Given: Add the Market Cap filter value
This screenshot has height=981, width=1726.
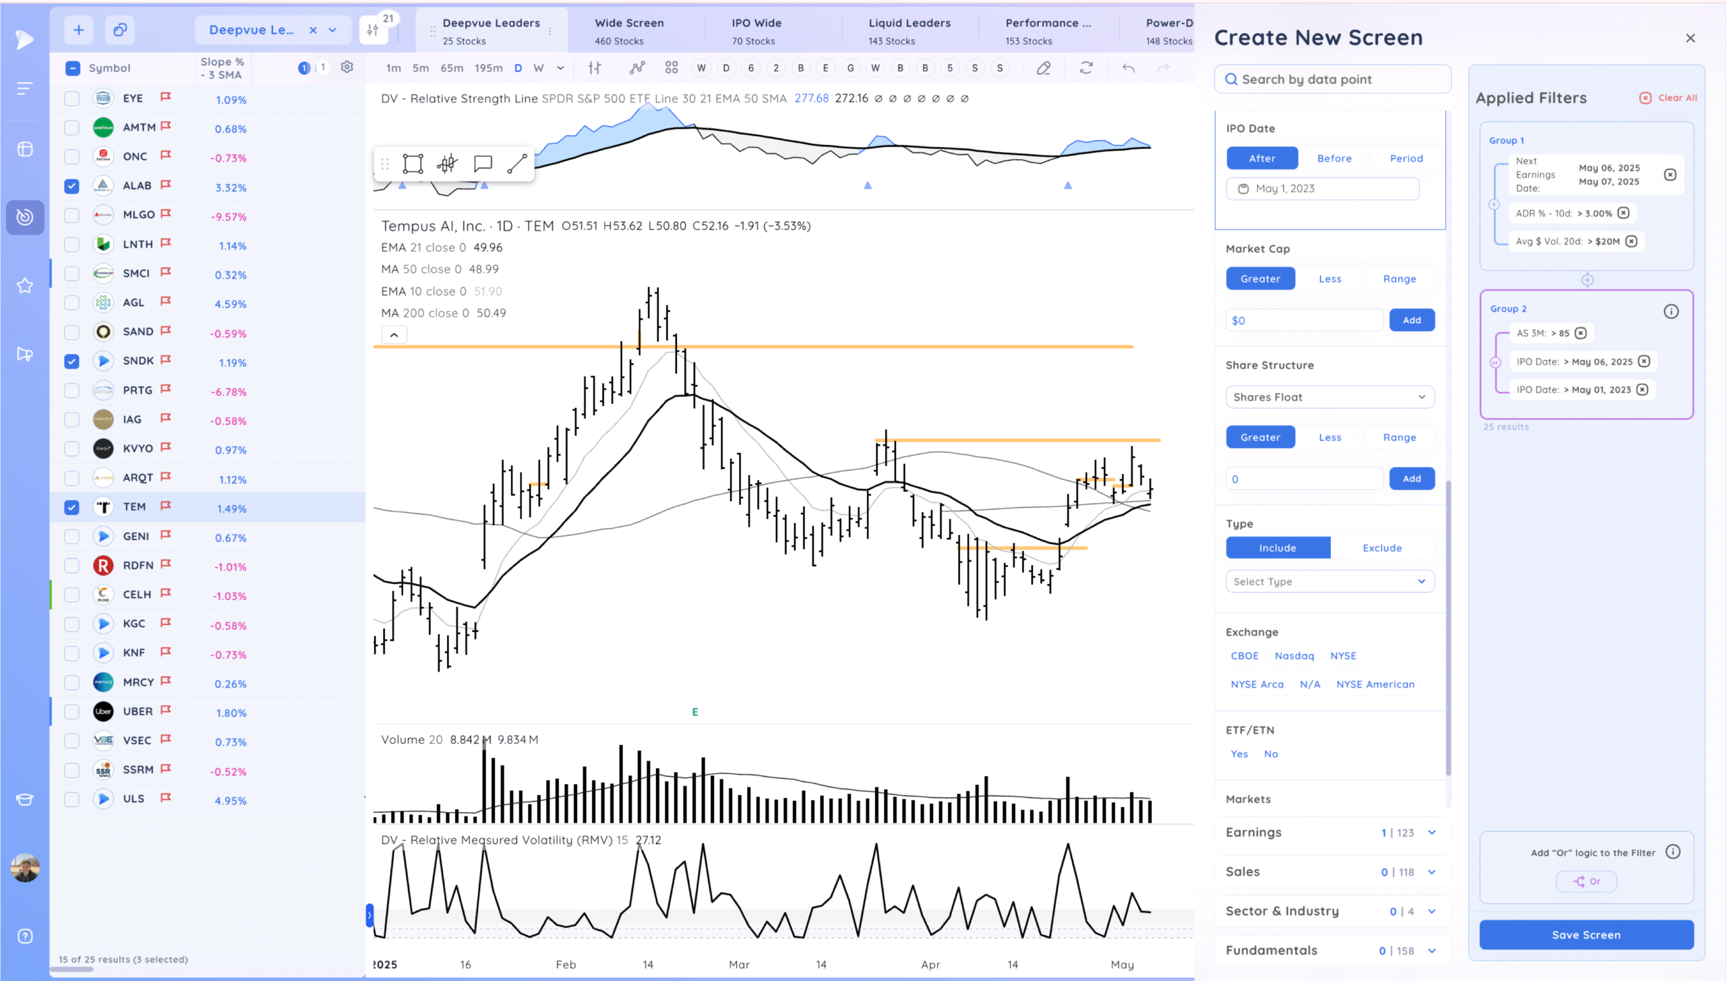Looking at the screenshot, I should 1412,320.
